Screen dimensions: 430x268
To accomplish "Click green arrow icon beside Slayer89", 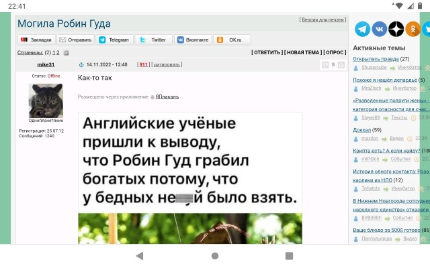I will (x=386, y=118).
